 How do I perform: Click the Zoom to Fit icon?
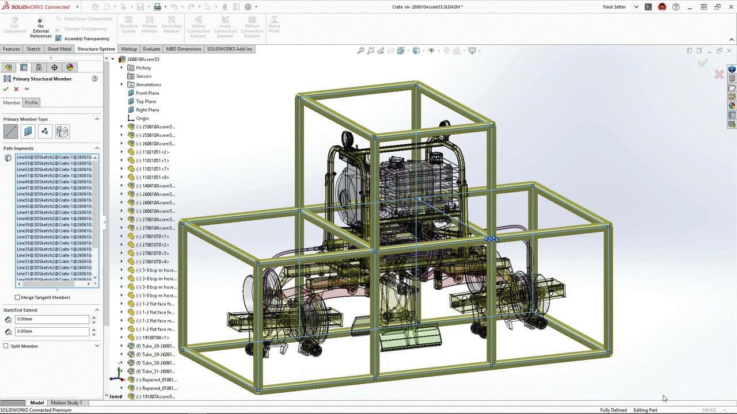click(361, 51)
